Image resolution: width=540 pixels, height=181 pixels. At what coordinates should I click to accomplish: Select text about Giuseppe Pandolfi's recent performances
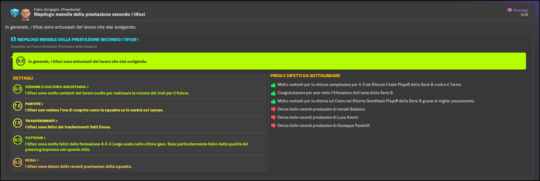pos(324,125)
